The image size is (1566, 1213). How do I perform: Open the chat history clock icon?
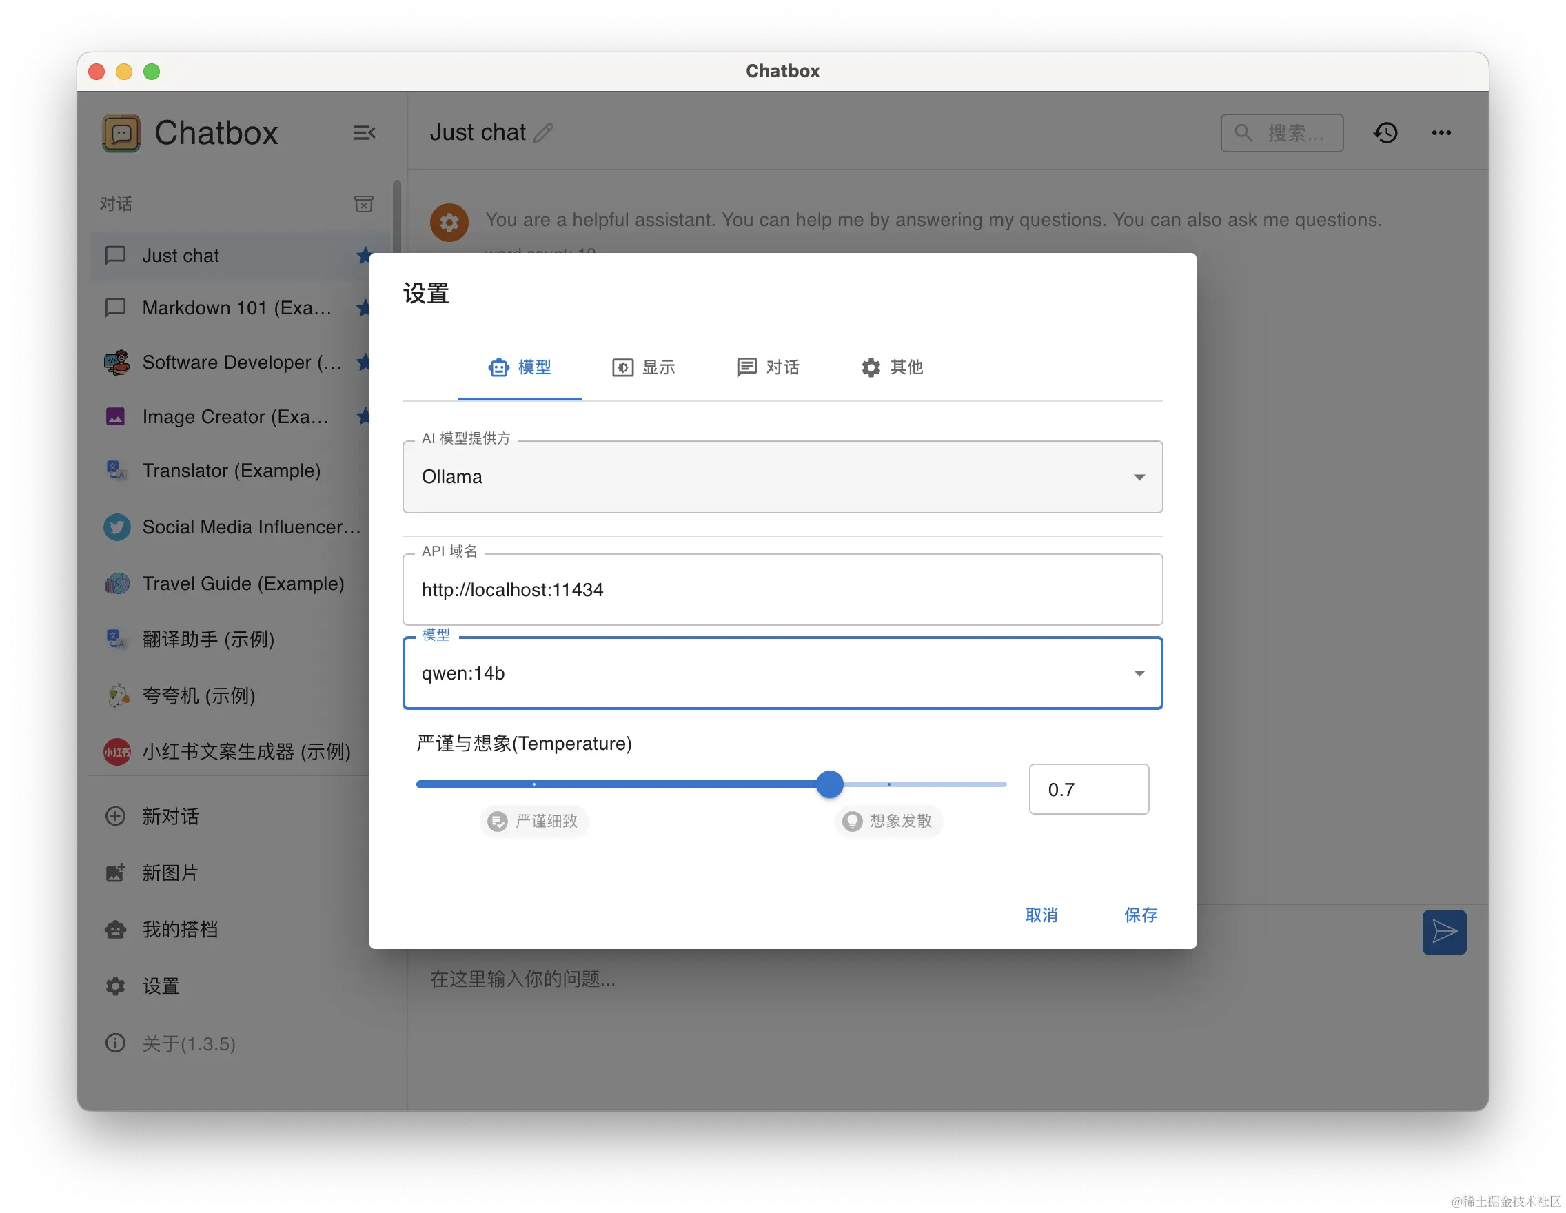pos(1385,132)
